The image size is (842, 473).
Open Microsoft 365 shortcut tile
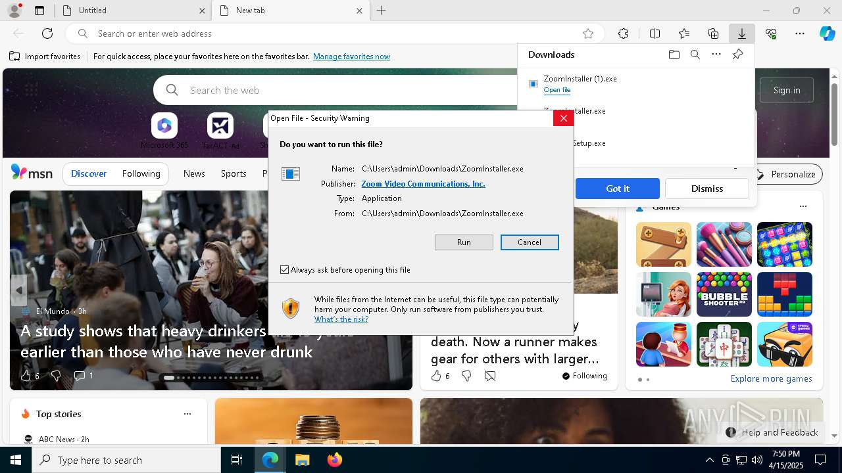[164, 131]
